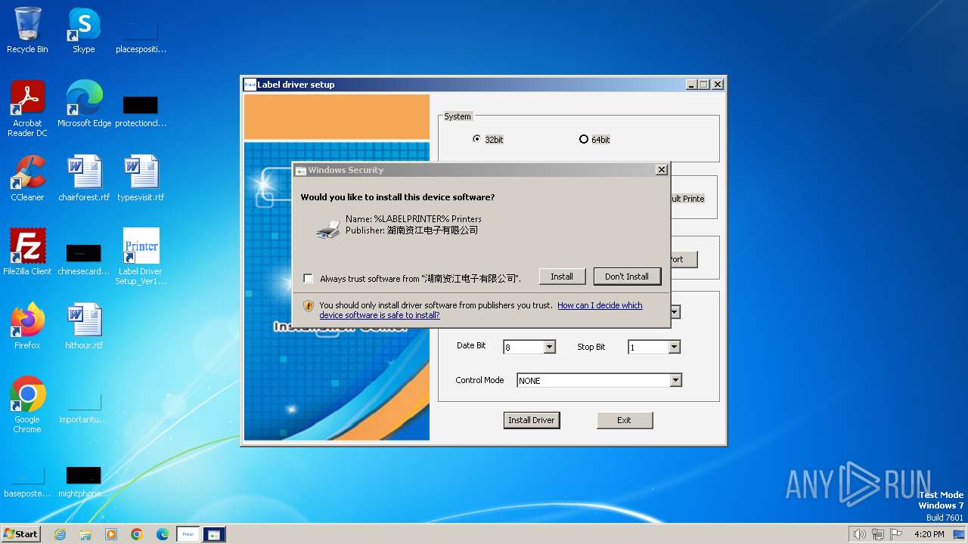Open Chrome from the taskbar
Screen dimensions: 968x544
(137, 534)
